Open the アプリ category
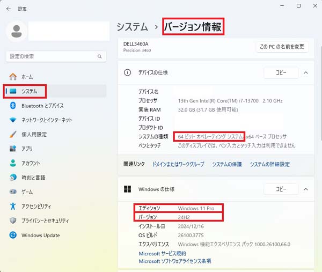Viewport: 322px width, 272px height. pos(56,149)
